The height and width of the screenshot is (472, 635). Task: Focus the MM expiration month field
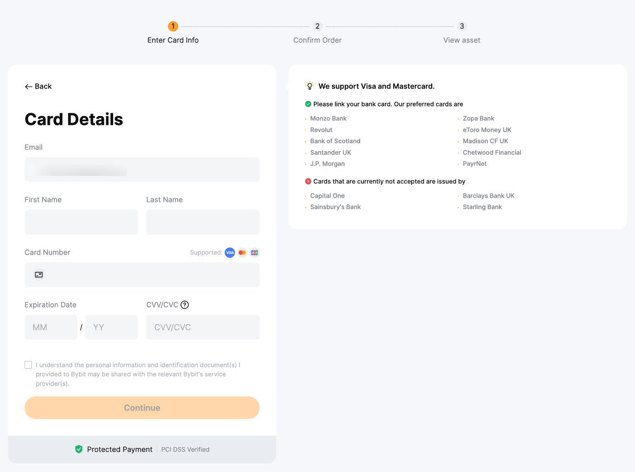[51, 327]
